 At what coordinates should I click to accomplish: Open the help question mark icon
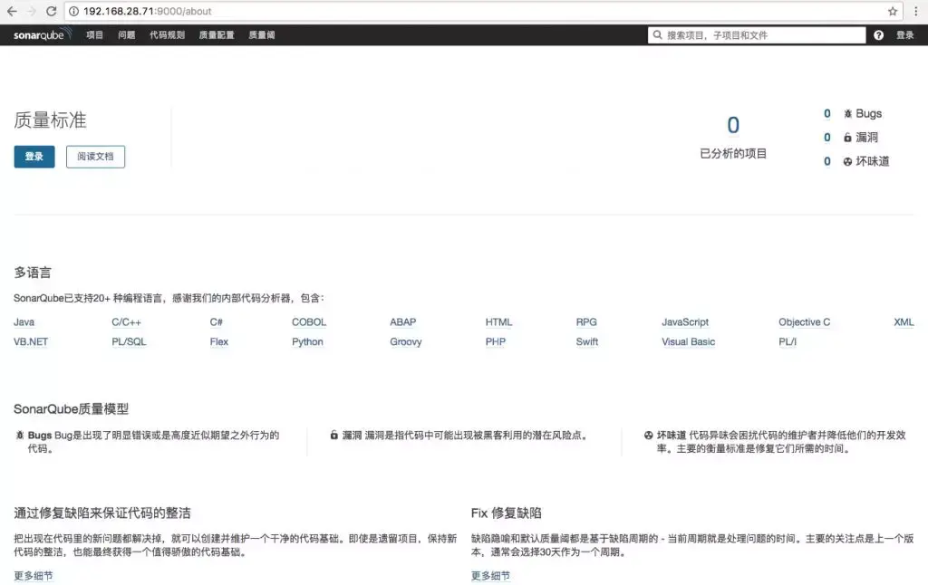pyautogui.click(x=878, y=35)
